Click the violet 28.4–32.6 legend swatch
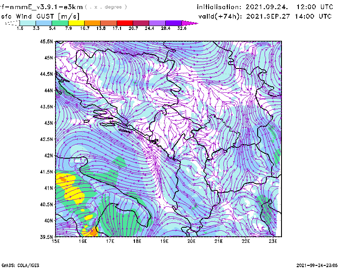Image resolution: width=347 pixels, height=268 pixels. 173,23
